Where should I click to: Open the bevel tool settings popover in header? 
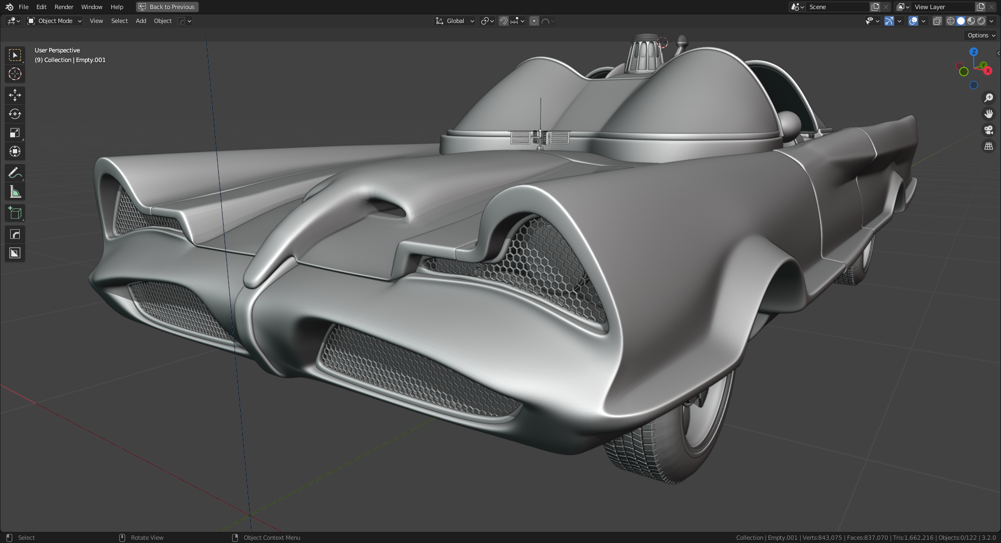point(184,21)
